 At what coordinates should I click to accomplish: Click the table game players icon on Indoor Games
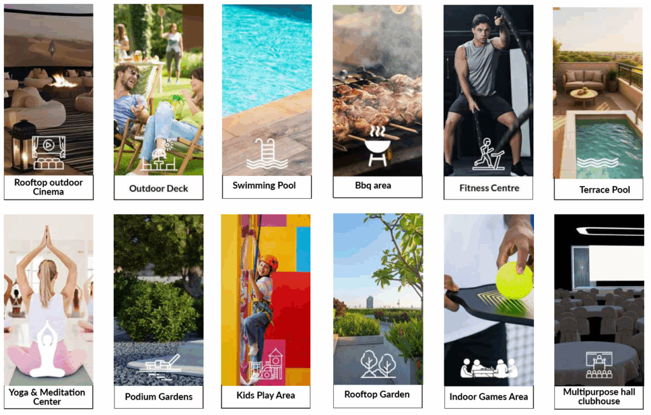click(x=489, y=368)
